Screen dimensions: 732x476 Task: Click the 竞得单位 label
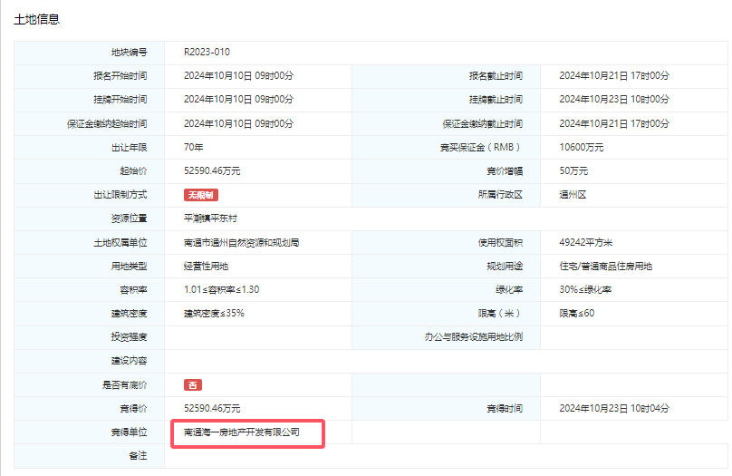coord(130,432)
